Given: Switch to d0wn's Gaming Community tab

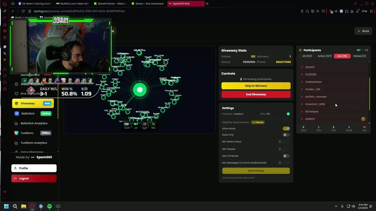Looking at the screenshot, I should (34, 4).
